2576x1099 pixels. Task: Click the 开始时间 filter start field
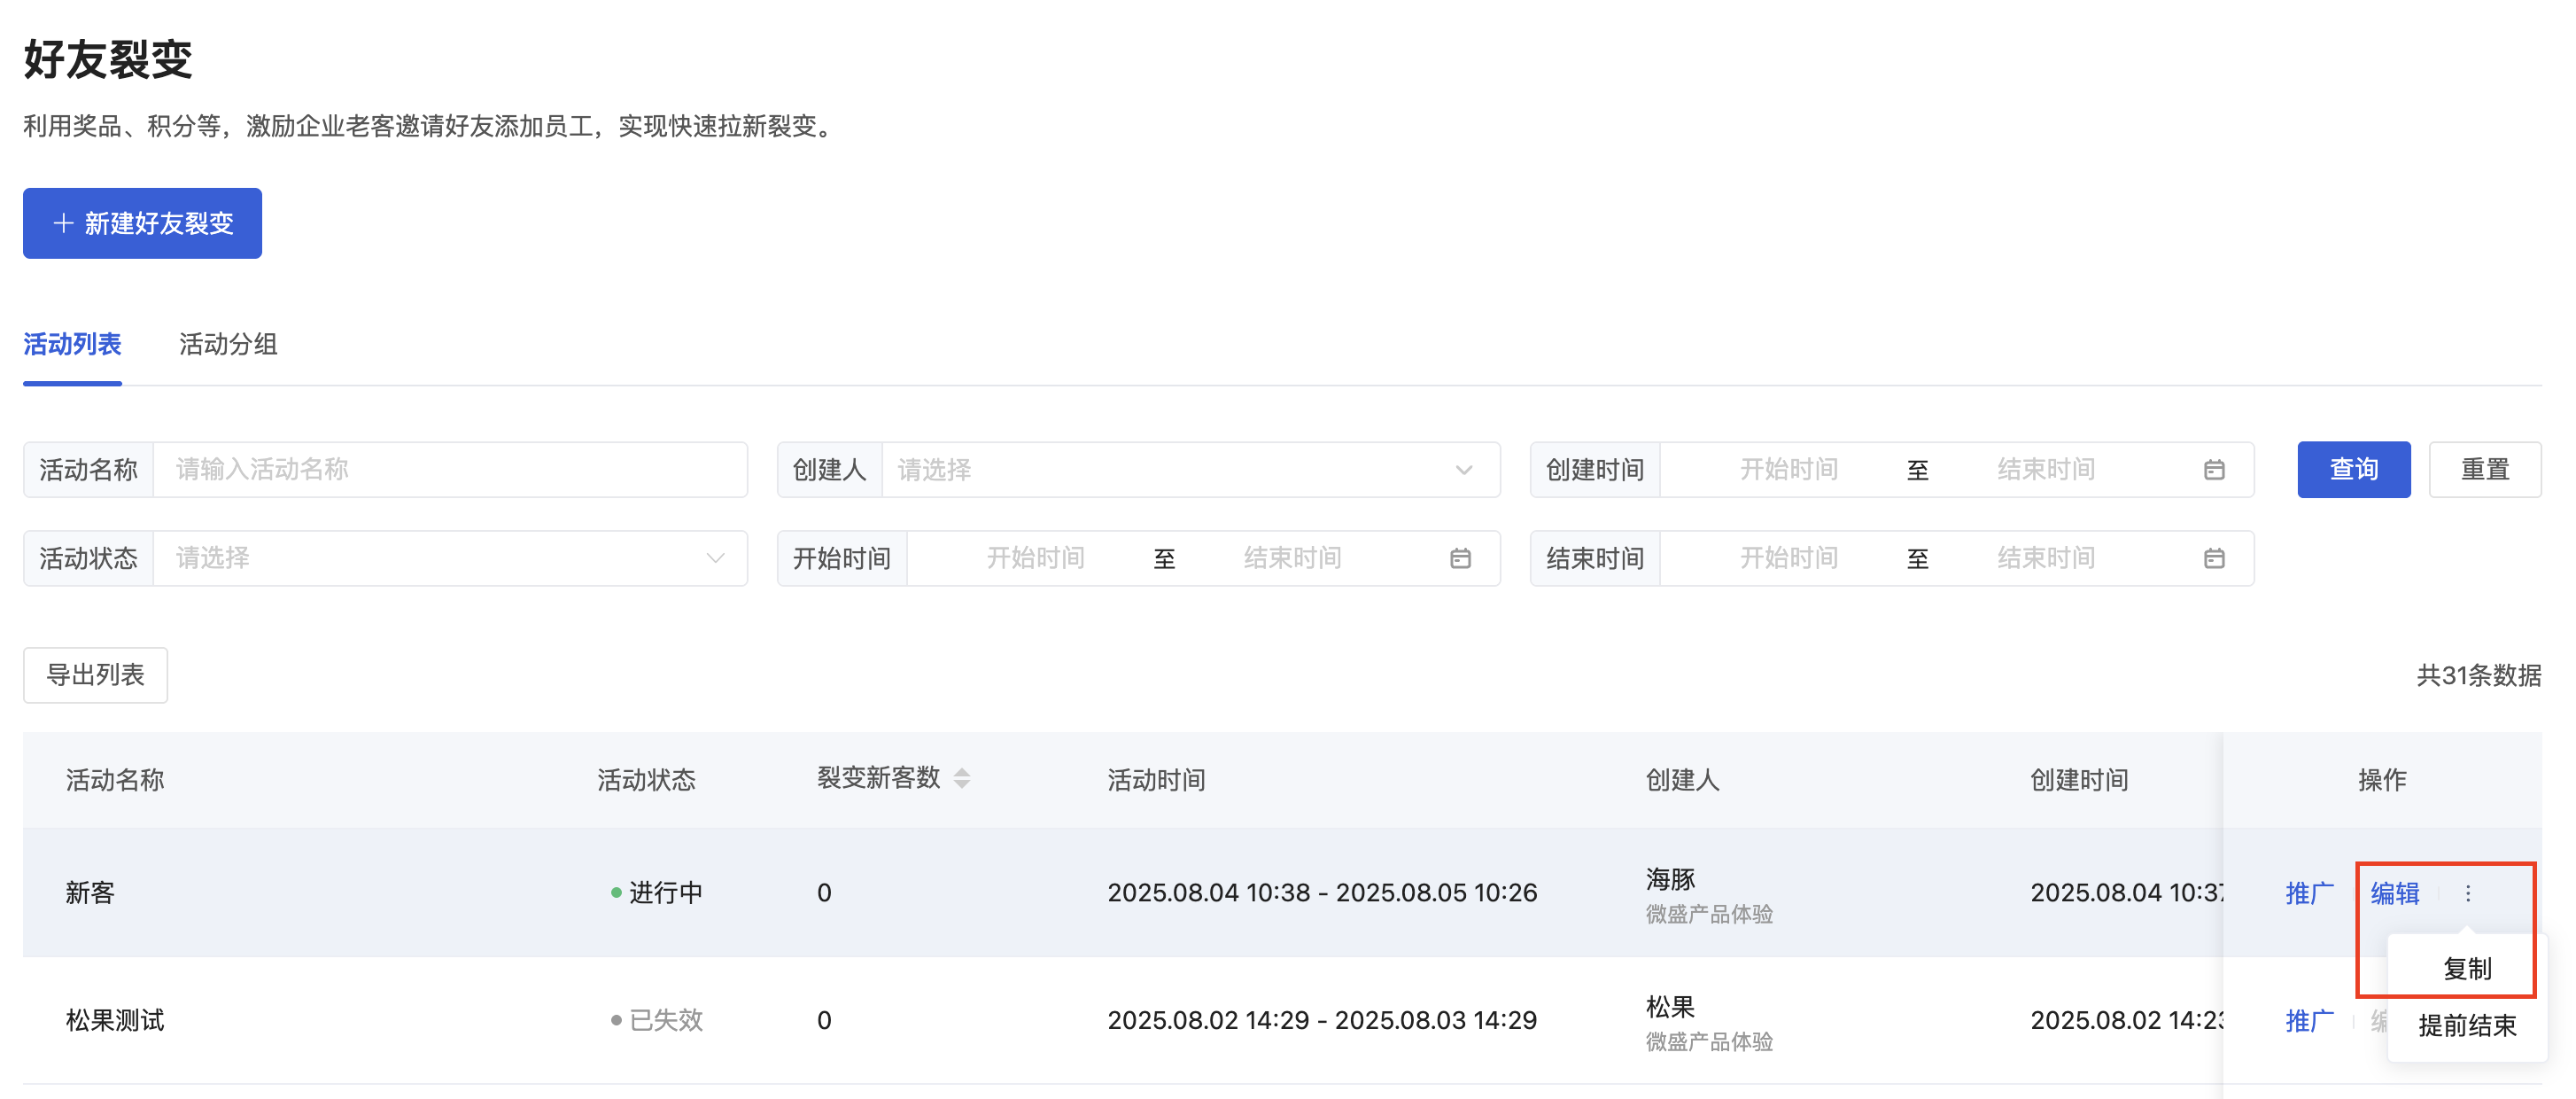[1035, 557]
